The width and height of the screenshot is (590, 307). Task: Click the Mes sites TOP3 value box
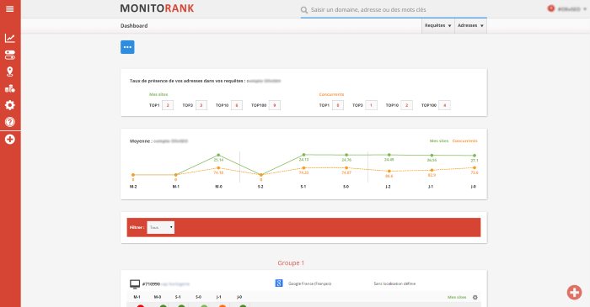(x=201, y=105)
